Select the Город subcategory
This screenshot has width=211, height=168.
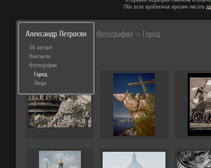click(x=41, y=74)
